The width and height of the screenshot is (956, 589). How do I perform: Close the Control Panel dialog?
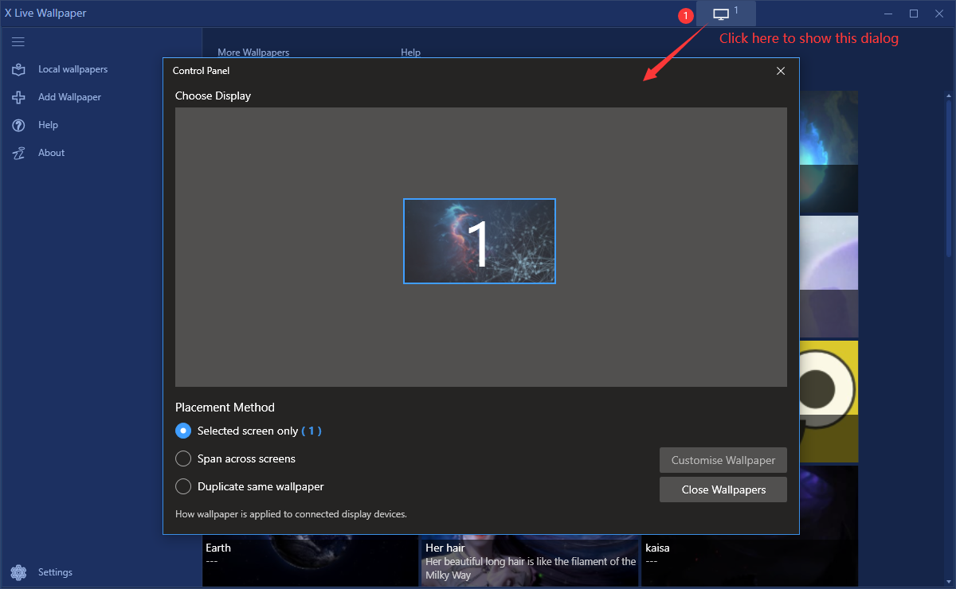coord(781,71)
